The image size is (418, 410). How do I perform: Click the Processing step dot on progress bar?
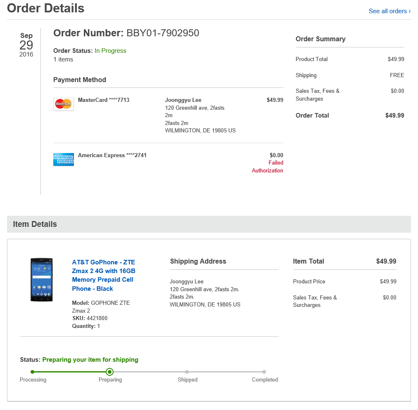(x=33, y=372)
